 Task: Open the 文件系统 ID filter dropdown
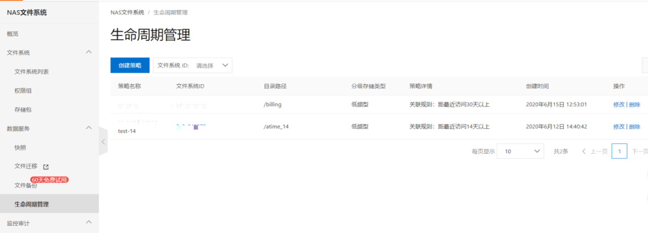(x=192, y=65)
